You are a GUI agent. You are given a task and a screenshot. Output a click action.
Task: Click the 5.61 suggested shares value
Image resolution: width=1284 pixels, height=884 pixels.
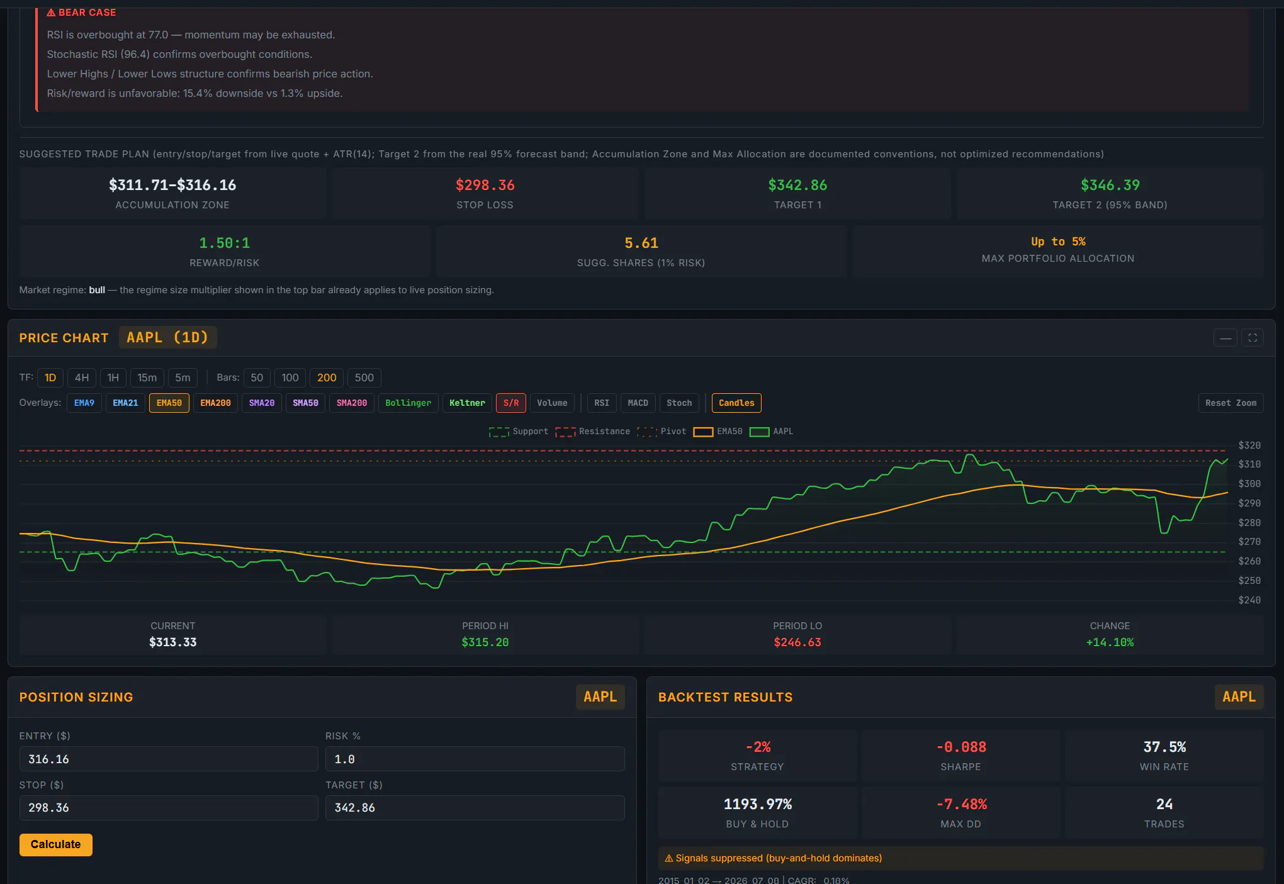click(641, 243)
